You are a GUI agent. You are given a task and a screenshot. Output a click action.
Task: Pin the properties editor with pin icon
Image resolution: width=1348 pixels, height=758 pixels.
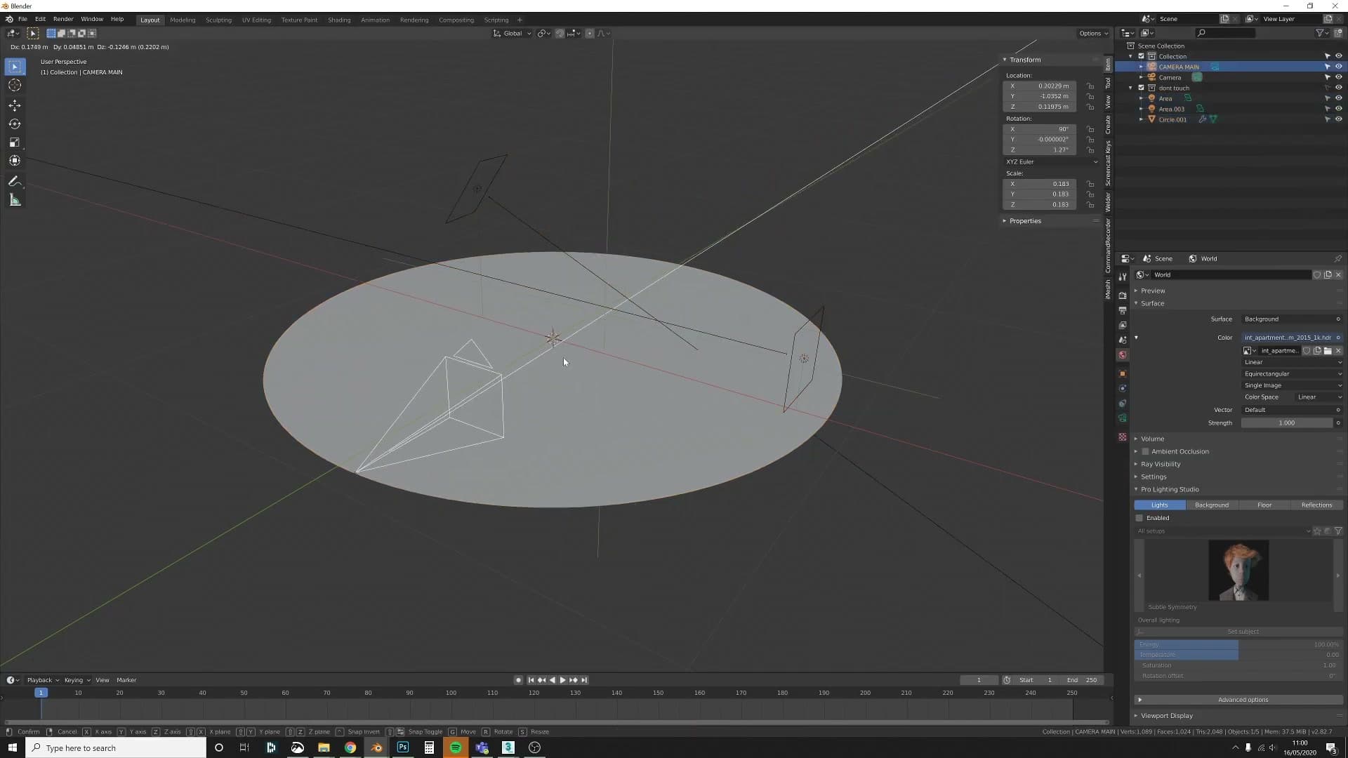tap(1338, 258)
